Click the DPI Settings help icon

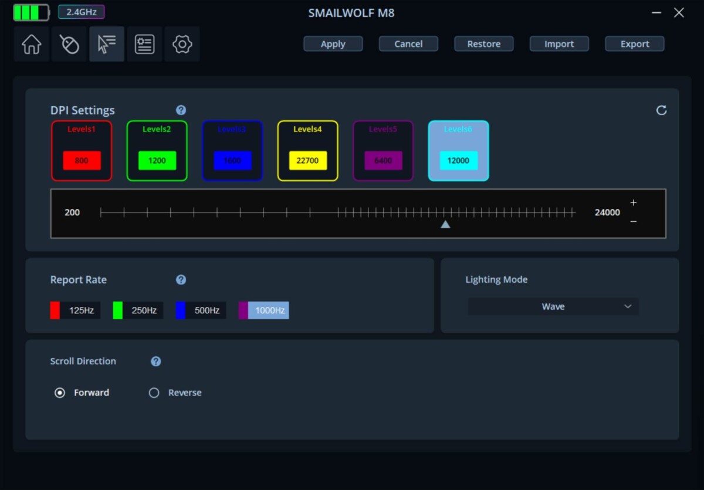[181, 110]
